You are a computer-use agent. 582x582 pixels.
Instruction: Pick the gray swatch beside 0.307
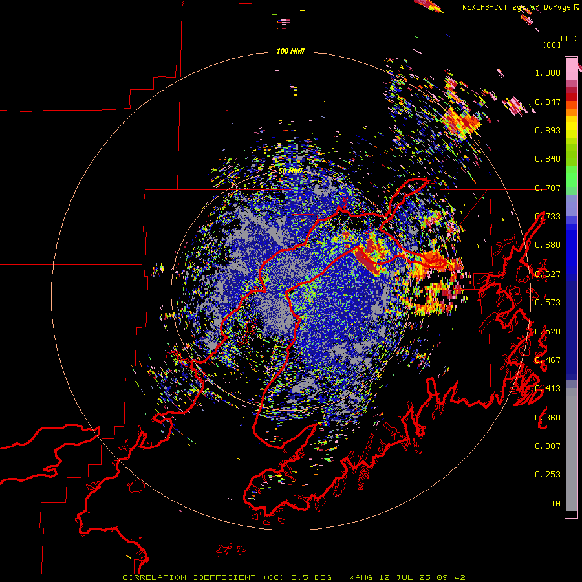tap(571, 449)
